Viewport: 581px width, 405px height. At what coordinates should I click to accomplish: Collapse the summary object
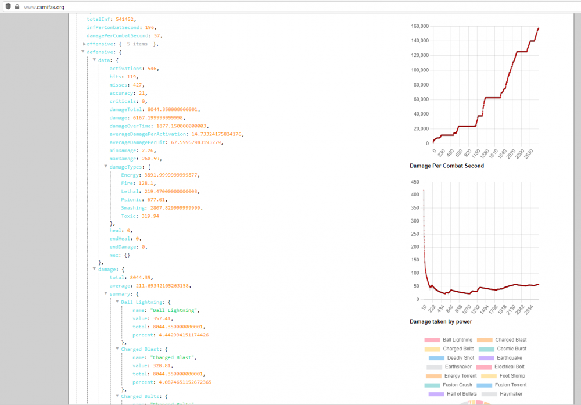click(x=106, y=294)
